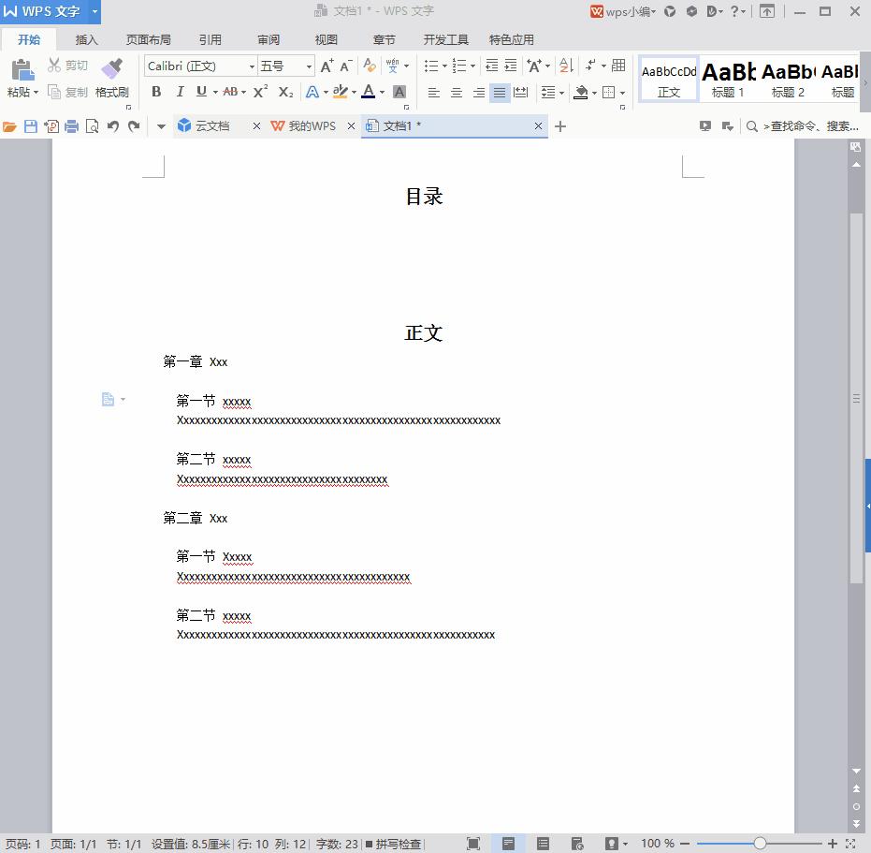Apply bold formatting with the B icon
Screen dimensions: 871x853
tap(156, 92)
